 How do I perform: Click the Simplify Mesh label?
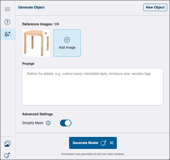(x=33, y=123)
